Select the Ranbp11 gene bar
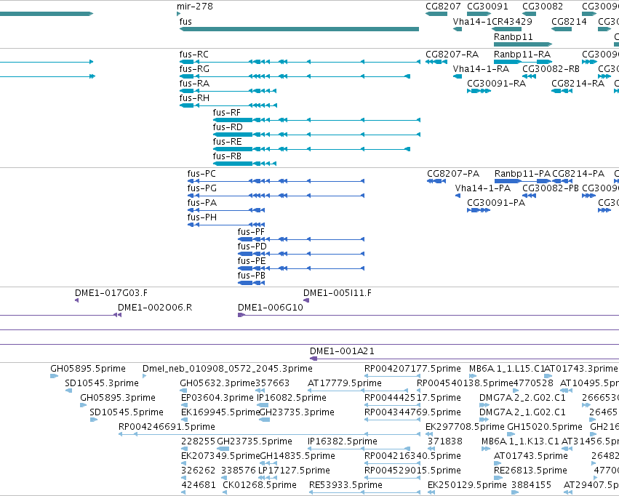Screen dimensions: 619x496 click(523, 44)
